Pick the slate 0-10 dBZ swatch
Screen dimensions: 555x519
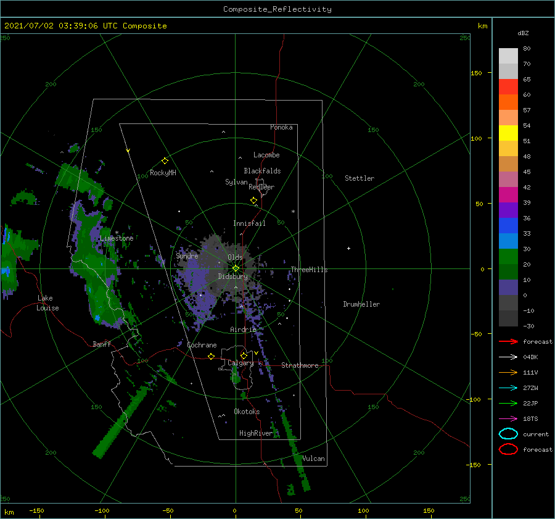[x=508, y=288]
